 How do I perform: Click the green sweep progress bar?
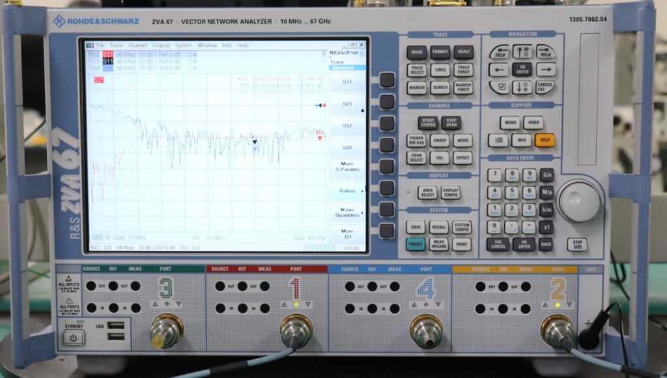click(320, 248)
